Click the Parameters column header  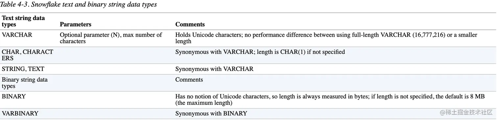pyautogui.click(x=76, y=24)
